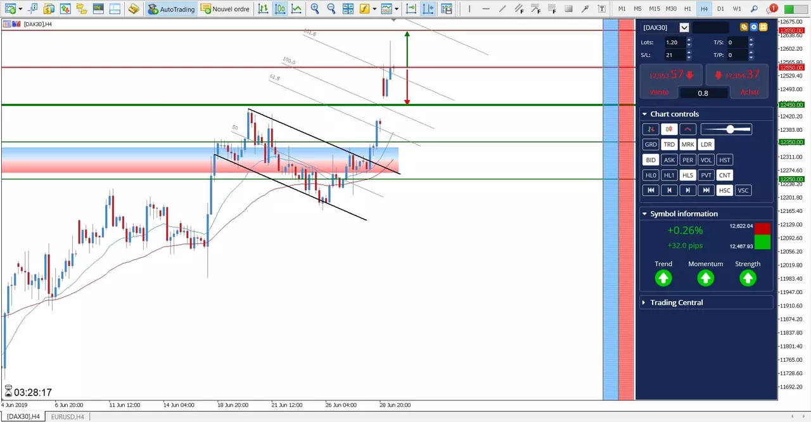Select the Fibonacci retracement tool
This screenshot has width=811, height=422.
(552, 9)
